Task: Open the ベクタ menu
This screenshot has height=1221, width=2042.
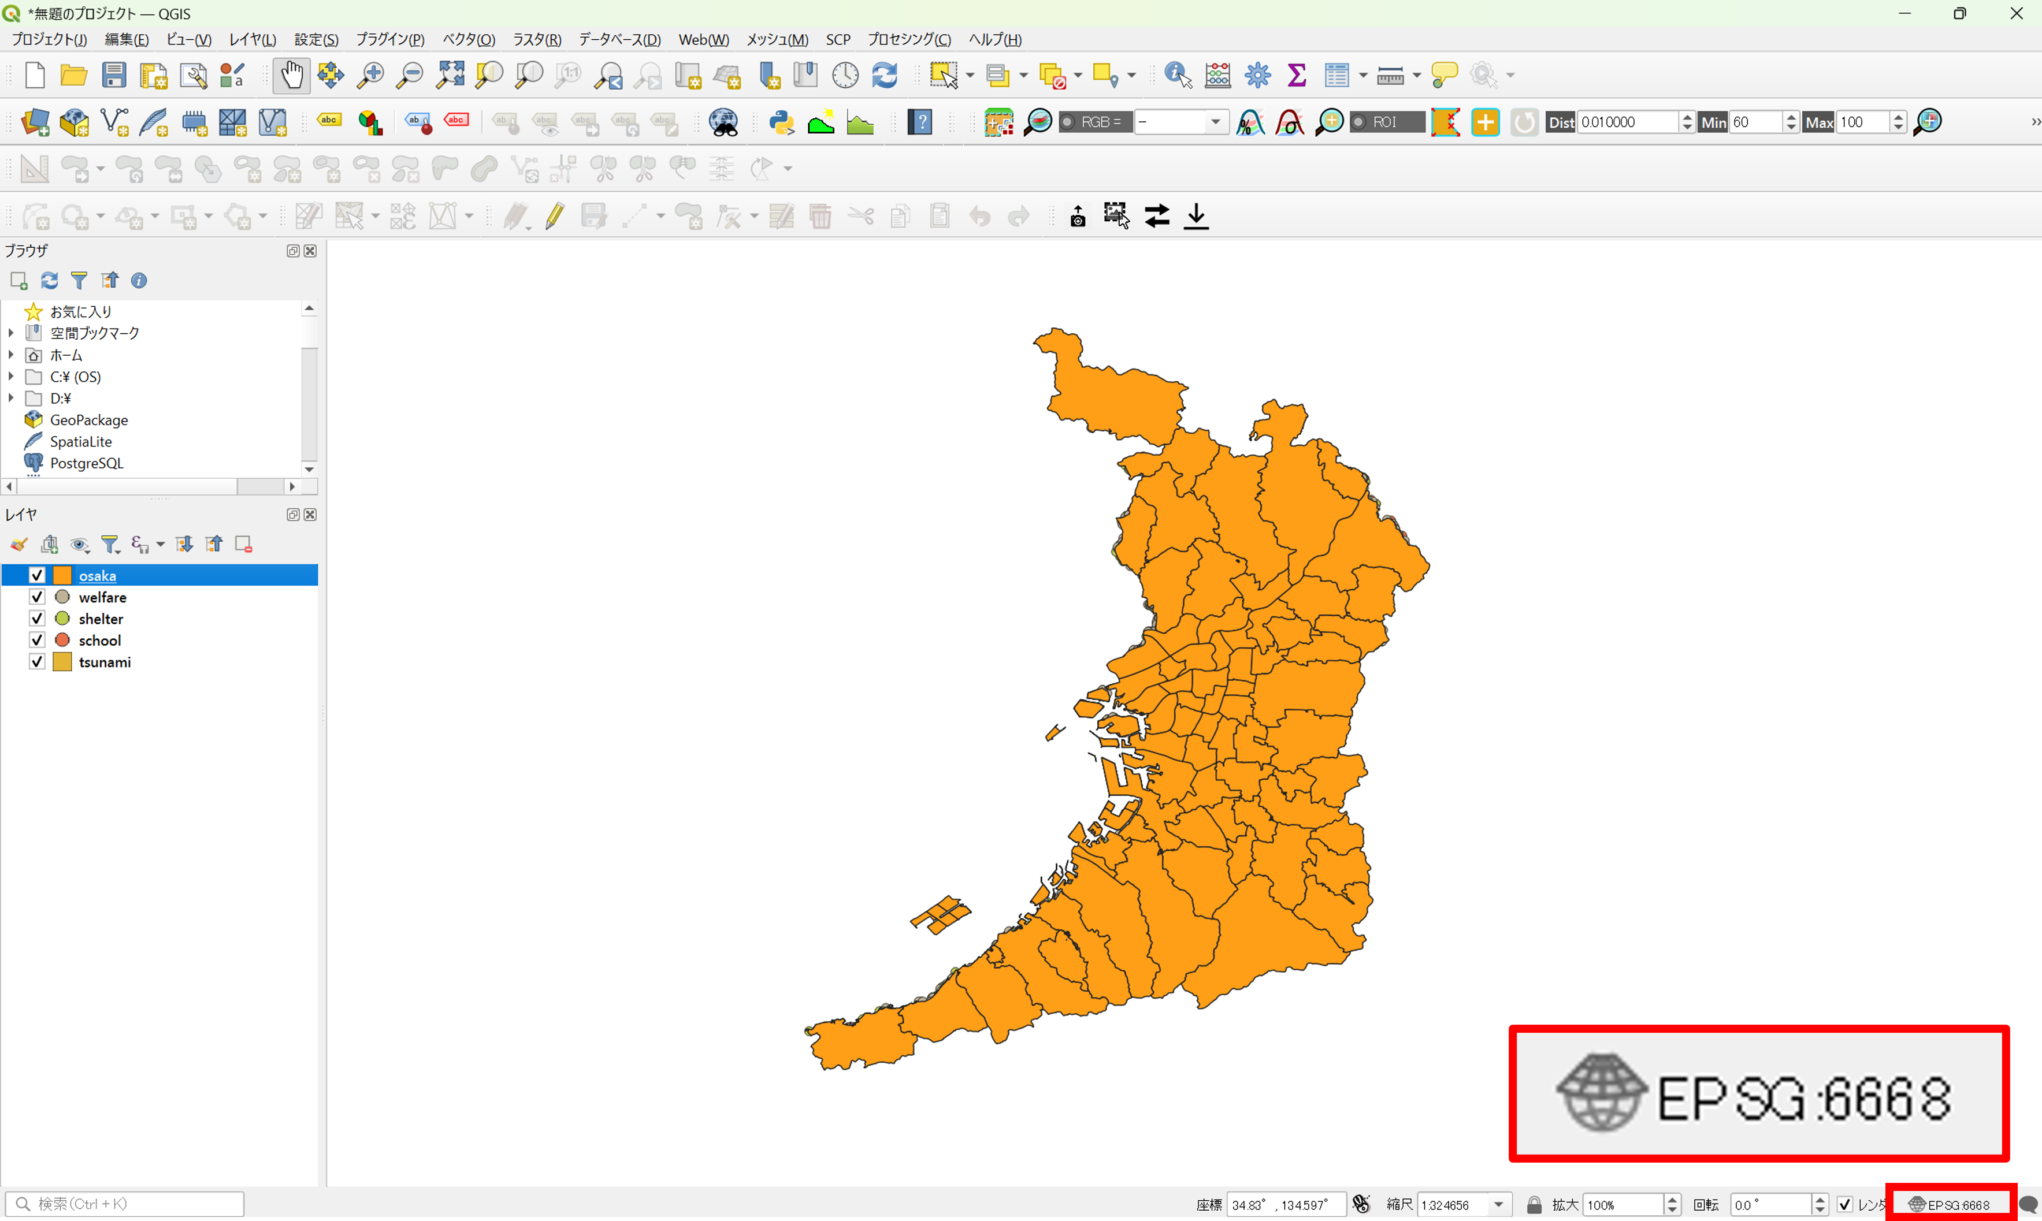Action: tap(468, 39)
